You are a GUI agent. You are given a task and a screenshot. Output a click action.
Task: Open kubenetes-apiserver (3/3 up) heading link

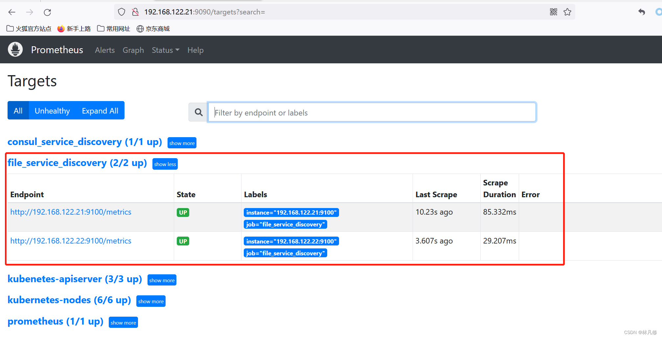(x=75, y=279)
